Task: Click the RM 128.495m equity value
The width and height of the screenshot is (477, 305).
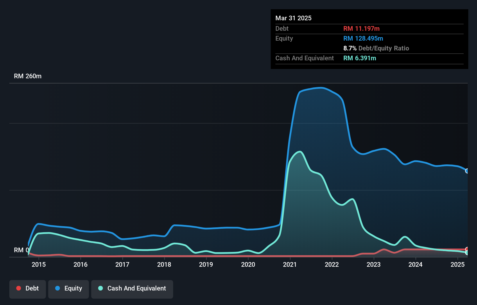Action: point(363,38)
